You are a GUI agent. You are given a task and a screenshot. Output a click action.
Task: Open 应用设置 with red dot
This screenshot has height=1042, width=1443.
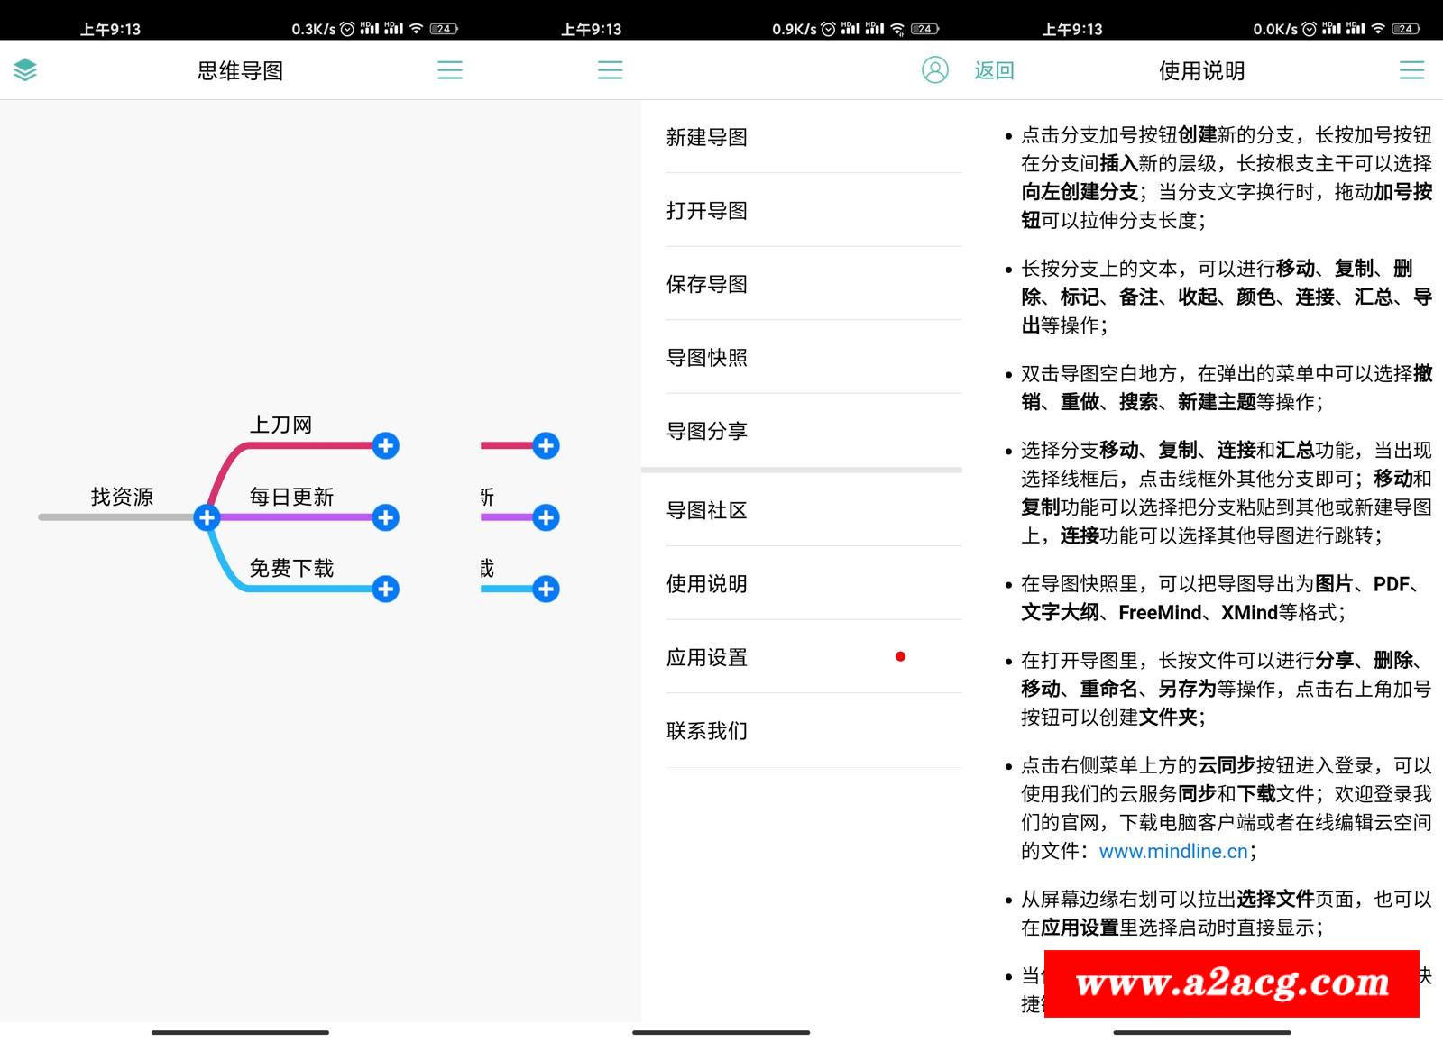707,657
